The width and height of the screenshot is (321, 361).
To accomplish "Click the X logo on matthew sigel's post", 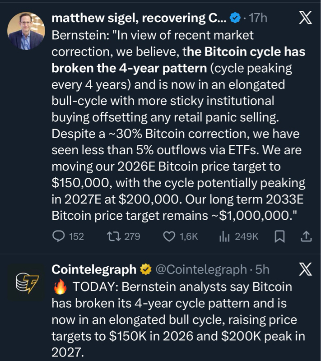I will pyautogui.click(x=305, y=18).
